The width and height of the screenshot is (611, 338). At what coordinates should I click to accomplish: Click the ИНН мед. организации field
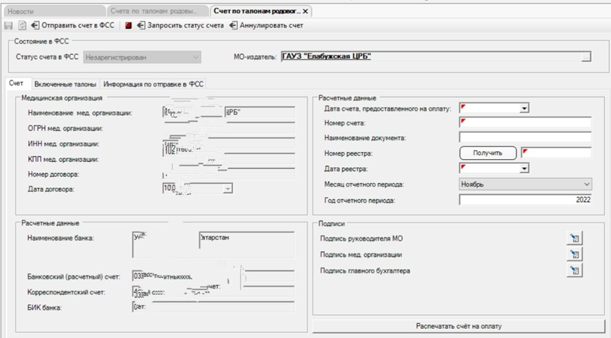228,144
